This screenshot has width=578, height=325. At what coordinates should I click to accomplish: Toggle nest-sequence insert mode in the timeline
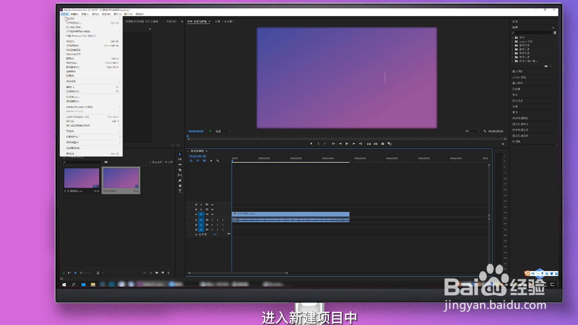[191, 161]
